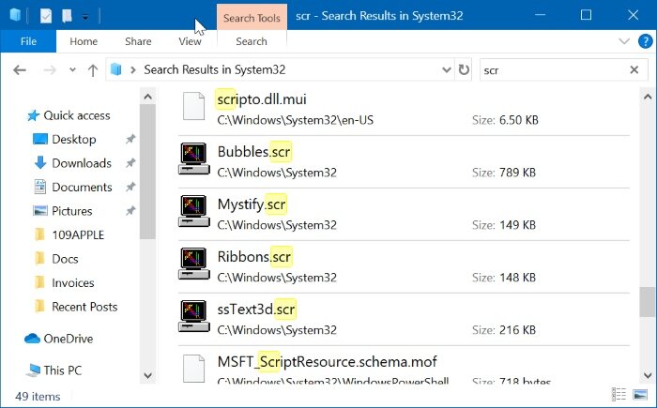Open the Share ribbon tab
657x408 pixels.
click(x=138, y=41)
